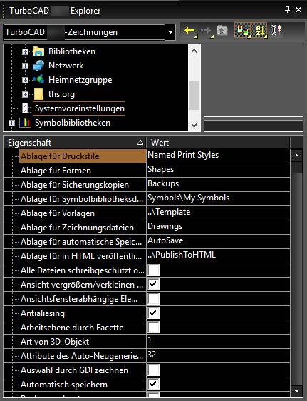Edit the Backups value
This screenshot has width=307, height=401.
[218, 185]
